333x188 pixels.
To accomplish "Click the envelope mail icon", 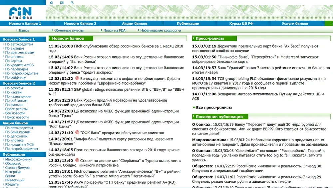I will (x=62, y=3).
